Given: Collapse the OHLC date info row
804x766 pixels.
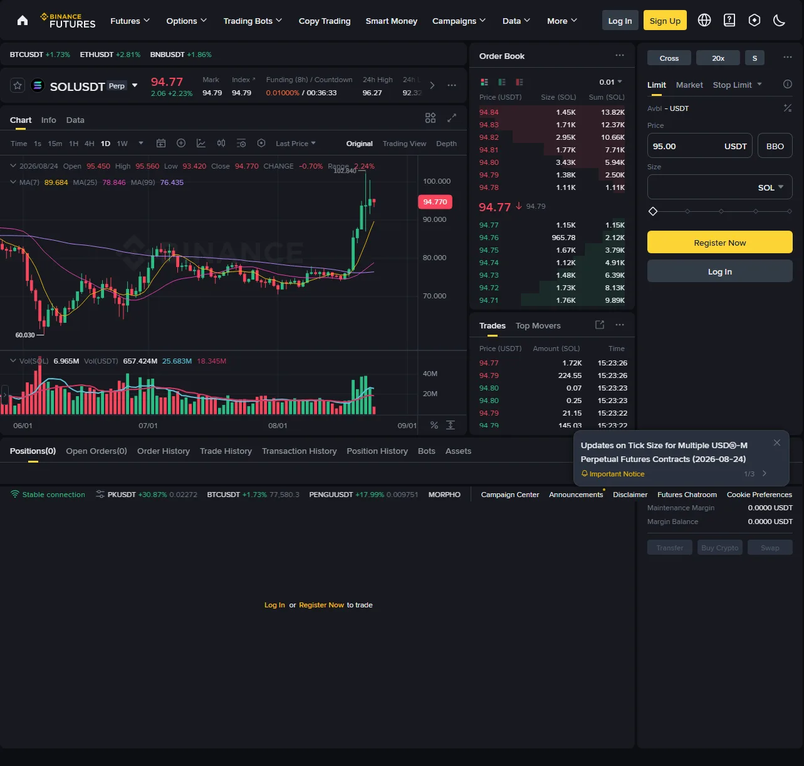Looking at the screenshot, I should [x=13, y=166].
